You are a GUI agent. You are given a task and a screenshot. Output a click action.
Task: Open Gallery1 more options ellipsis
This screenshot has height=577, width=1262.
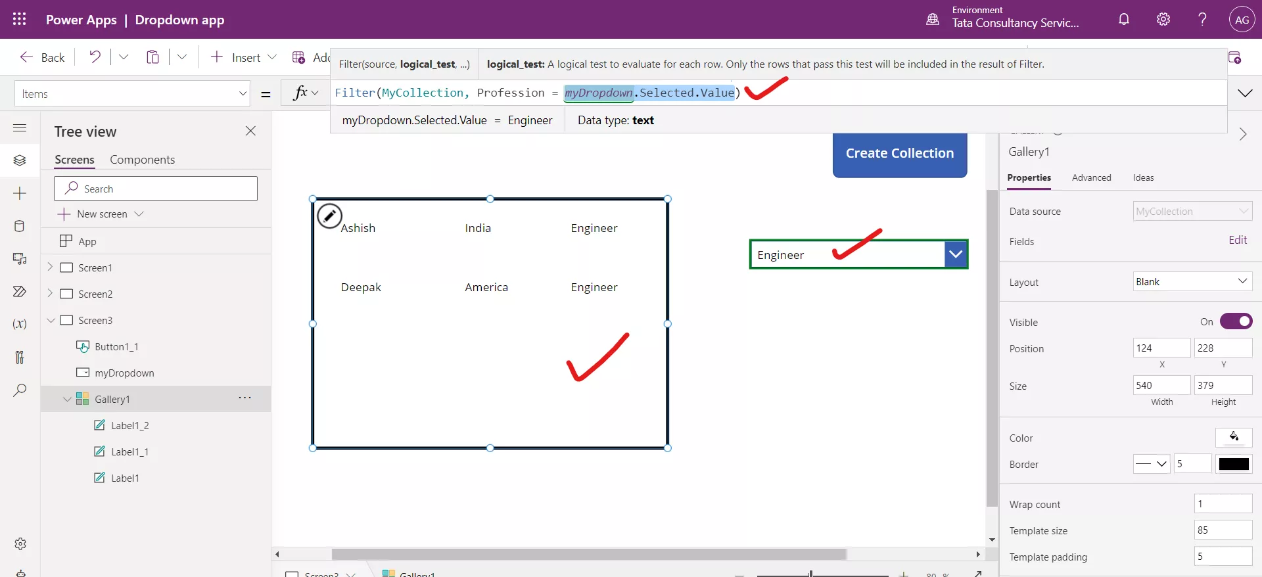point(245,398)
